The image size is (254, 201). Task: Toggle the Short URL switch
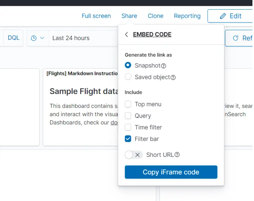pyautogui.click(x=134, y=155)
